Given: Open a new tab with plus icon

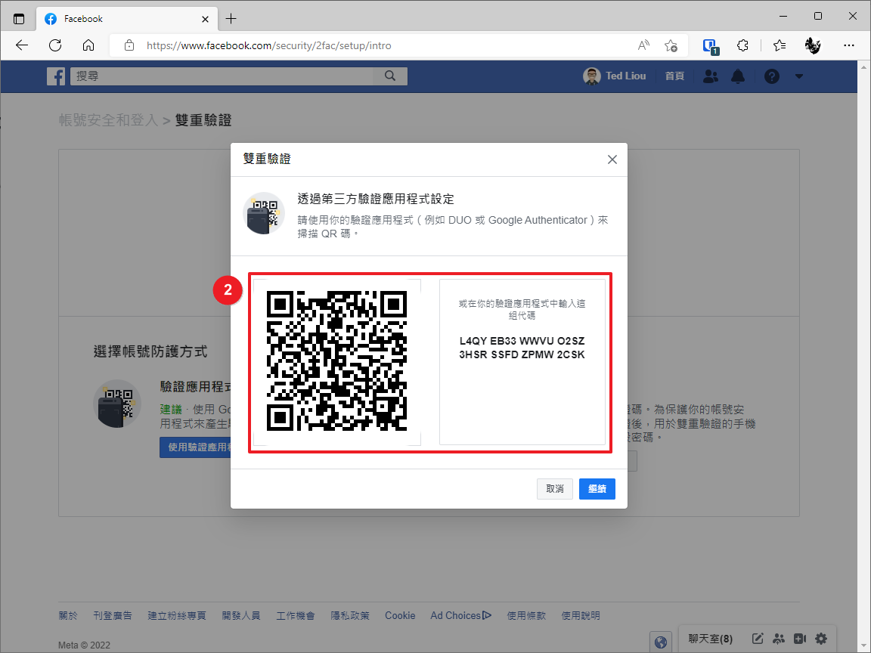Looking at the screenshot, I should click(231, 19).
